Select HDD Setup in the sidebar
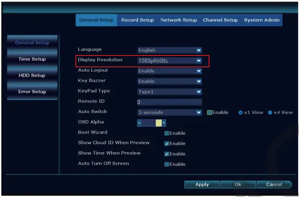Screen dimensions: 299x197 [x=32, y=75]
